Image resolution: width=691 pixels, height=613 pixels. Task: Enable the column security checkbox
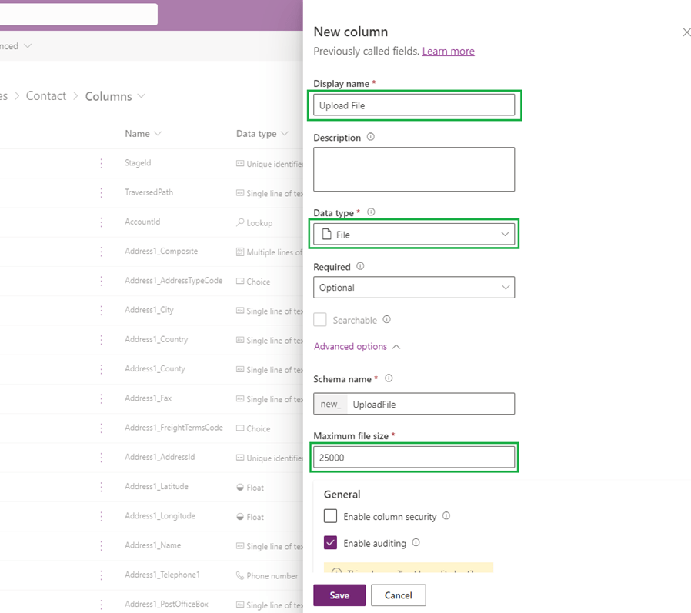[x=330, y=517]
